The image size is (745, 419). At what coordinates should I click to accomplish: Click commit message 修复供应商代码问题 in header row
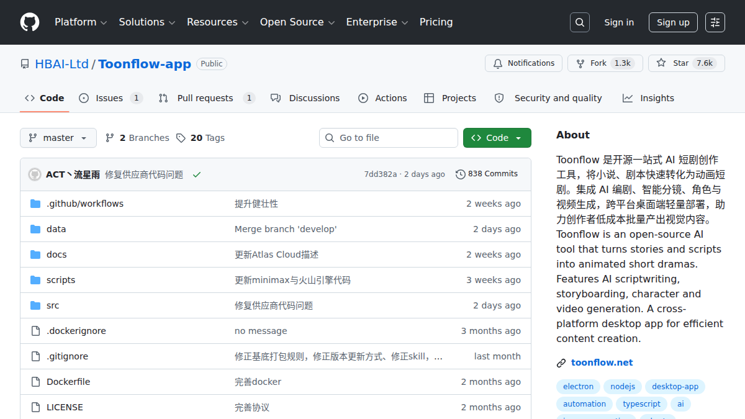144,174
